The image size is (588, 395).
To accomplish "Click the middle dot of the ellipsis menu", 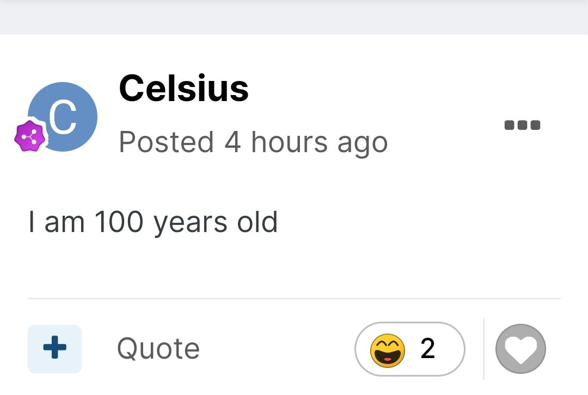I will click(x=522, y=126).
